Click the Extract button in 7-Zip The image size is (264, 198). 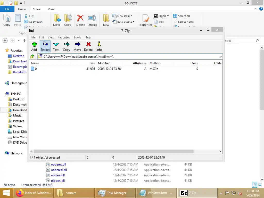tap(45, 46)
